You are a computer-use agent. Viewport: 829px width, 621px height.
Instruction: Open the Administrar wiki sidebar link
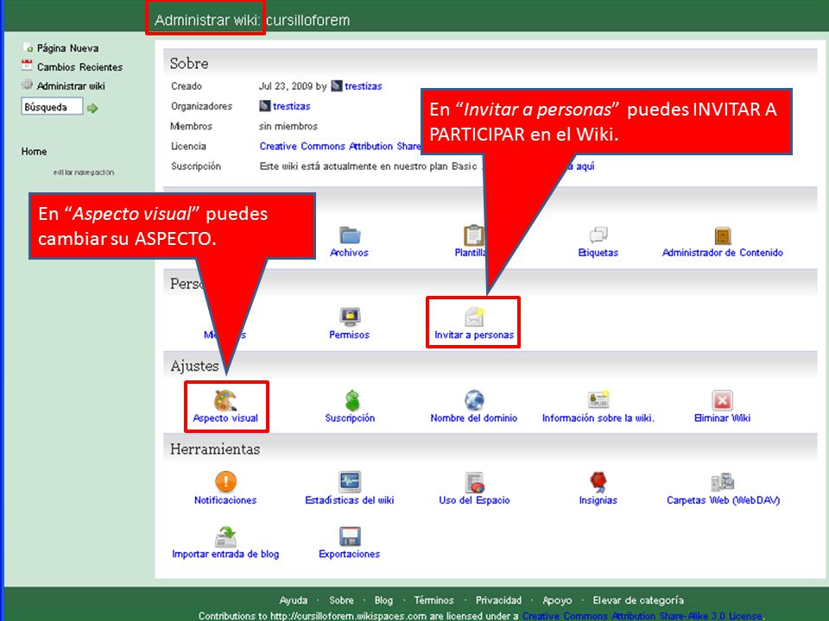click(71, 86)
